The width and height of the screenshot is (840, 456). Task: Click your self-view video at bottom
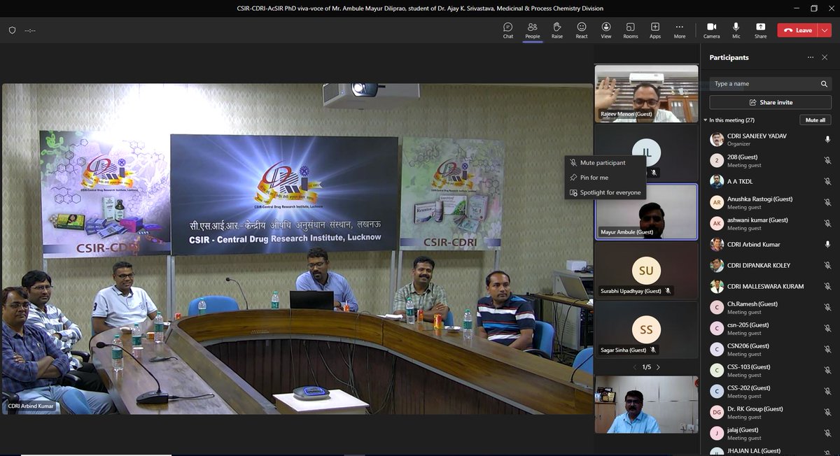pyautogui.click(x=646, y=405)
